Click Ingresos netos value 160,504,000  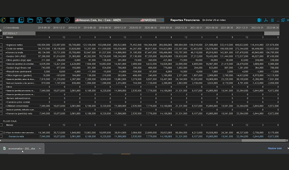[x=43, y=45]
